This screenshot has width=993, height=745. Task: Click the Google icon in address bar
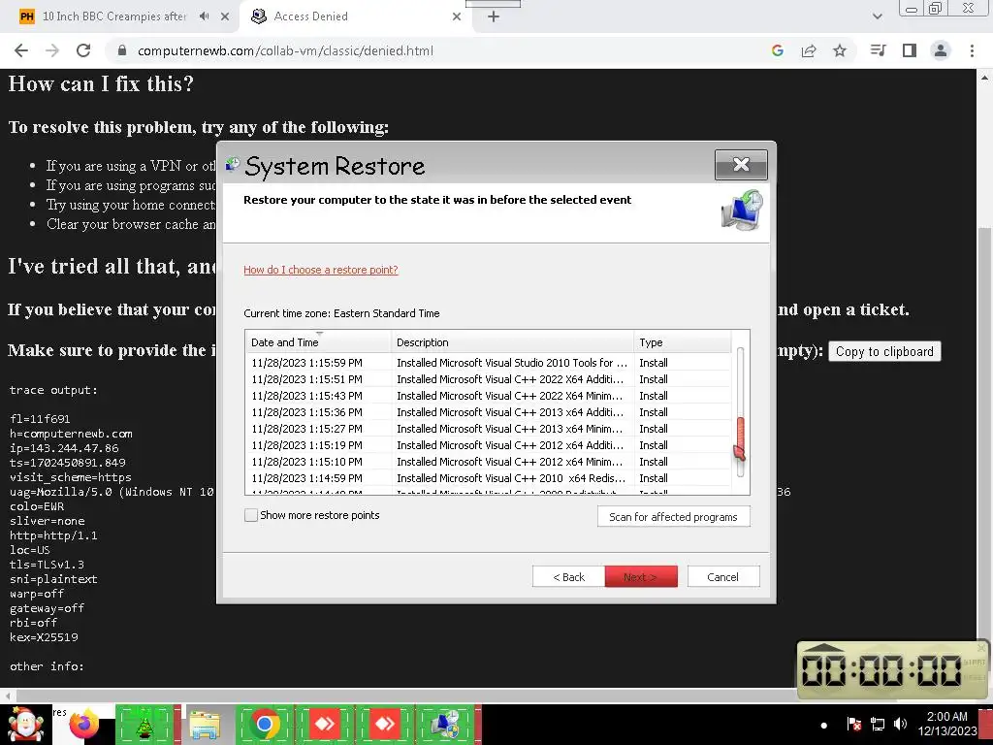coord(778,50)
